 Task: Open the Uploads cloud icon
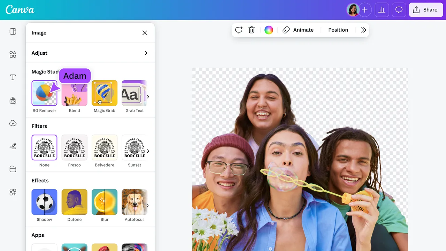click(13, 123)
